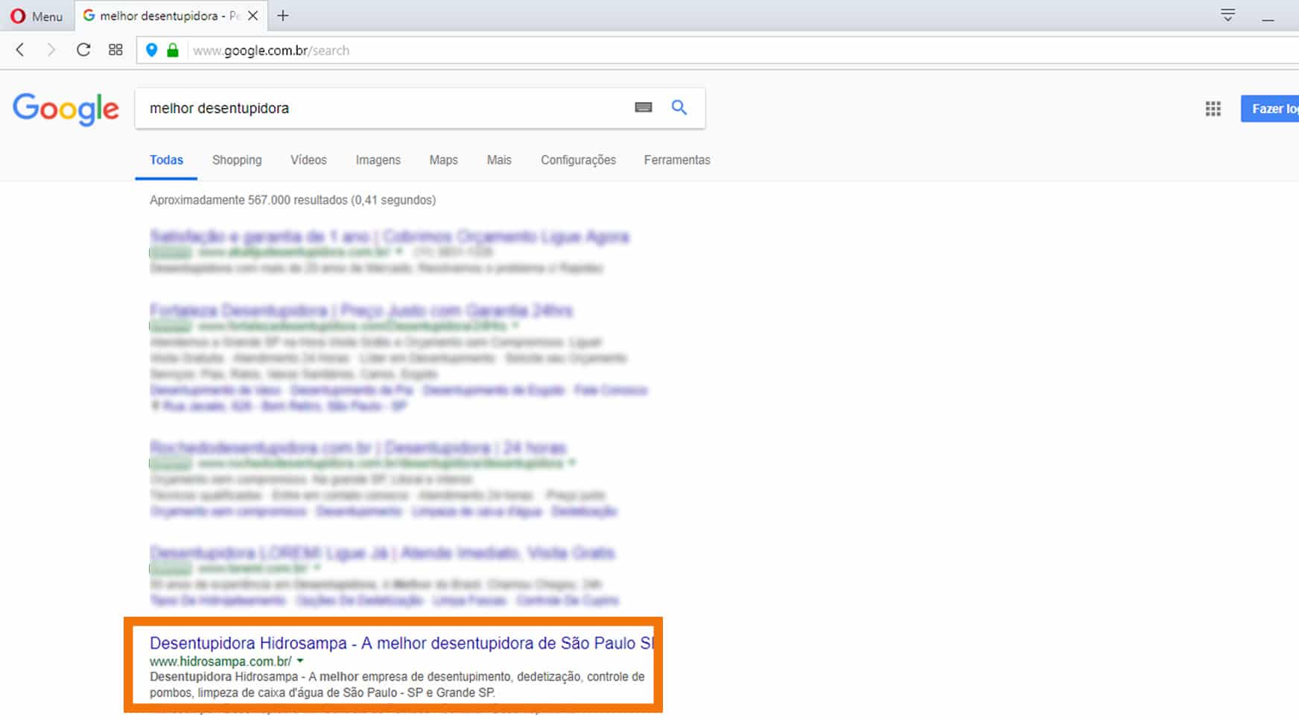Minimize the browser window
Image resolution: width=1299 pixels, height=721 pixels.
pyautogui.click(x=1268, y=19)
